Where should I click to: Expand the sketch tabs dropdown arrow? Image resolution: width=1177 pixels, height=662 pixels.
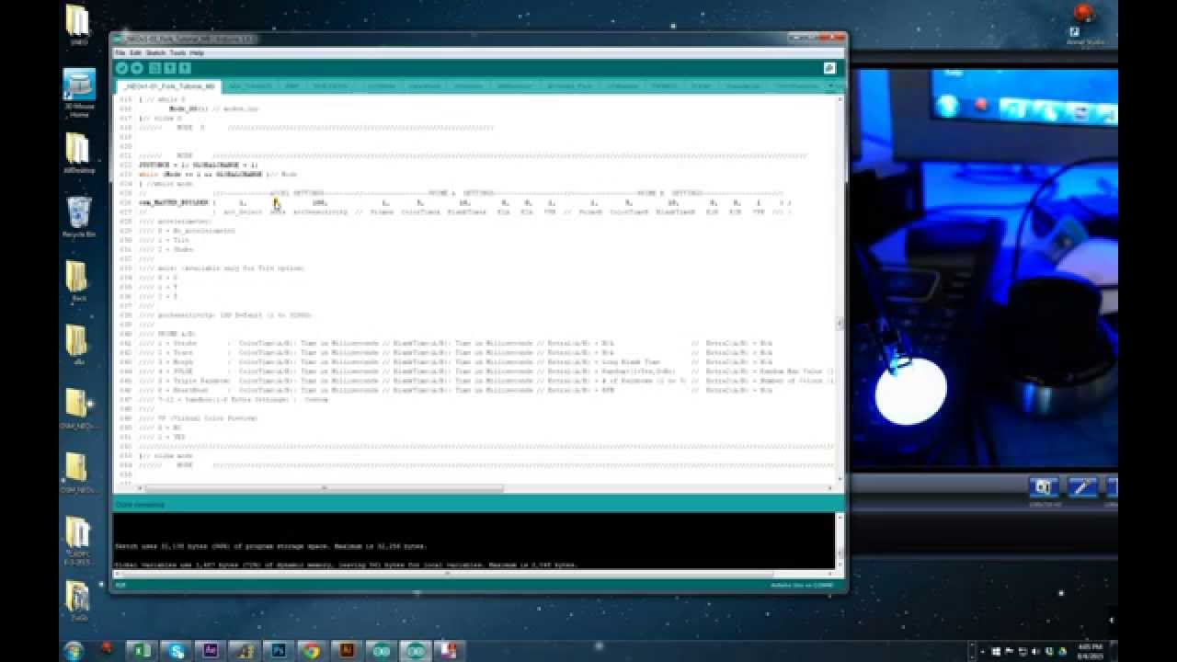[x=830, y=86]
